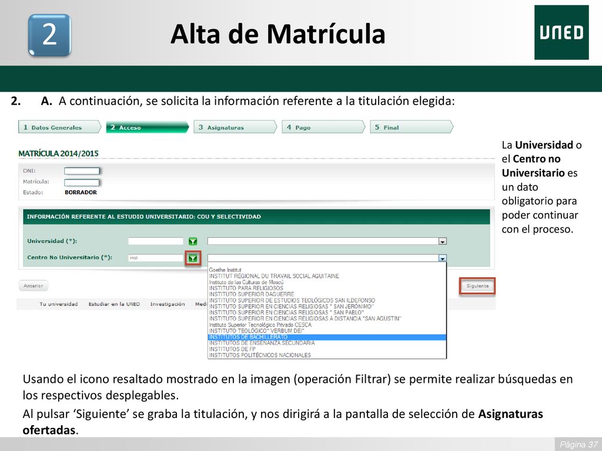Open the Tu universidad link
Viewport: 602px width, 451px height.
click(58, 304)
